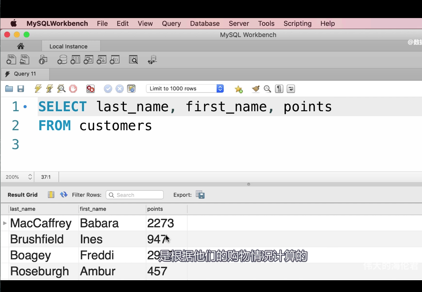Save query as snippet star icon
This screenshot has width=422, height=292.
[239, 89]
